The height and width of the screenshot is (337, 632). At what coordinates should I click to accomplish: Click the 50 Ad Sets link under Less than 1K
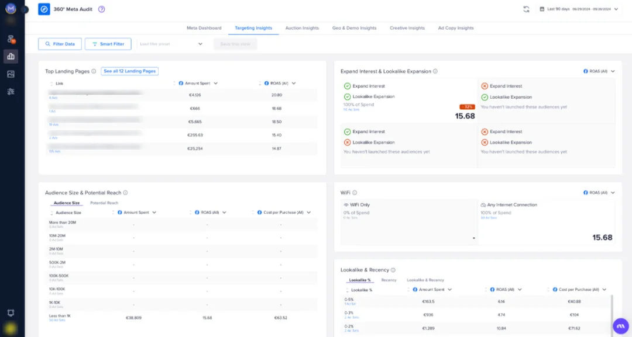(x=57, y=320)
